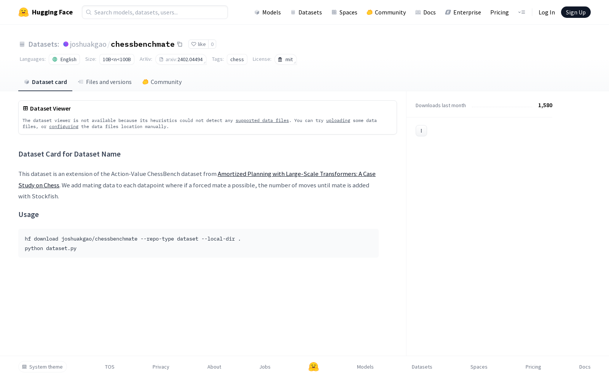Open Docs footer link
Screen dimensions: 609x380
point(585,367)
